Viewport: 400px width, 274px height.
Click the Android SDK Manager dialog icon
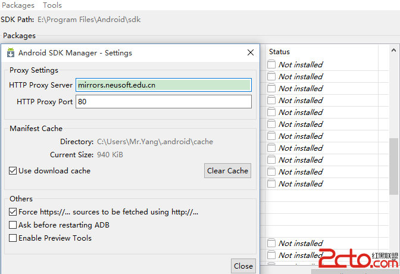point(11,52)
